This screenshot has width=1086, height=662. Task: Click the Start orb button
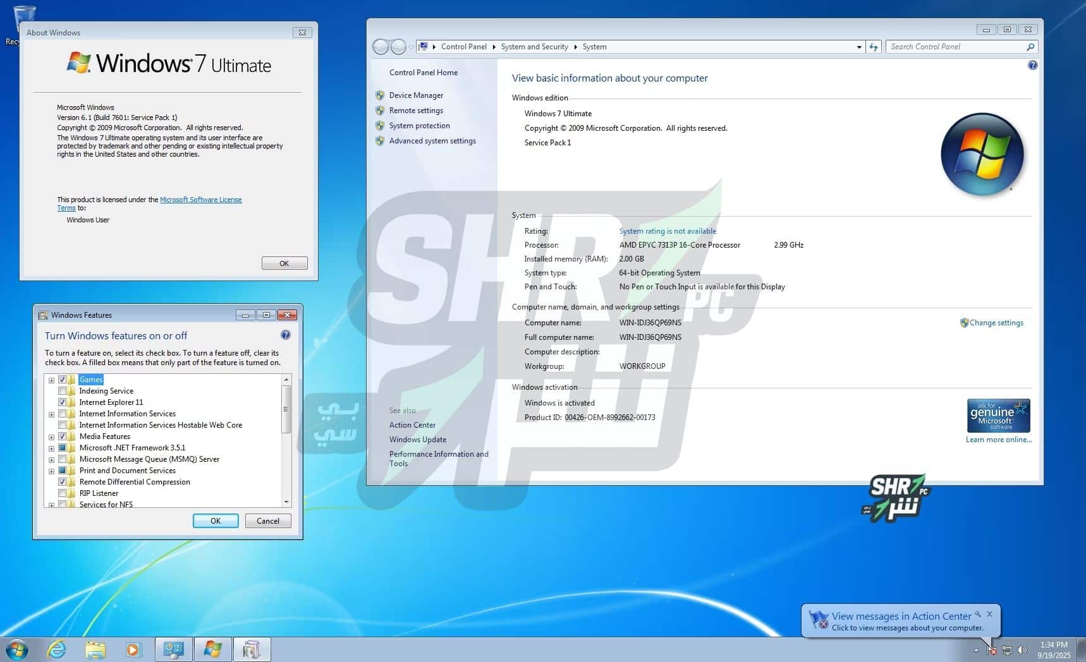[x=16, y=649]
